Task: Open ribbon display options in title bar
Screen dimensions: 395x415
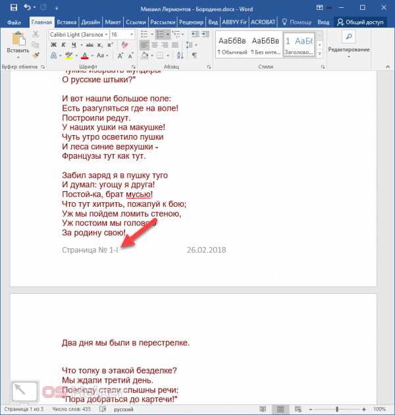Action: point(319,8)
